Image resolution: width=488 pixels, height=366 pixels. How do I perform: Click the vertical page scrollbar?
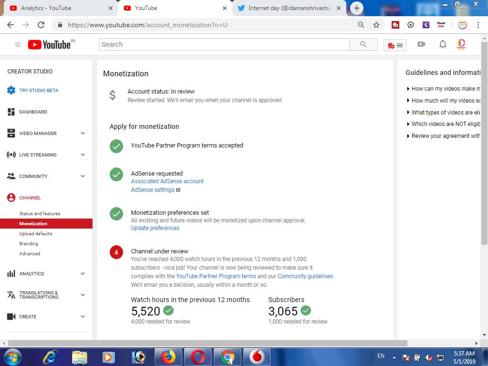point(484,143)
